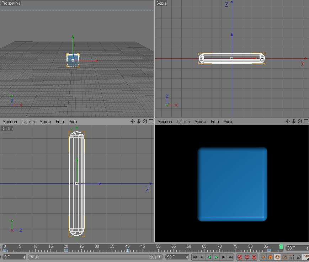Viewport: 309px width, 262px height.
Task: Toggle the red autokeying button
Action: pyautogui.click(x=247, y=257)
